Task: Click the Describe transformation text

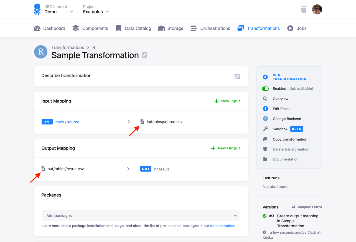Action: click(x=66, y=75)
